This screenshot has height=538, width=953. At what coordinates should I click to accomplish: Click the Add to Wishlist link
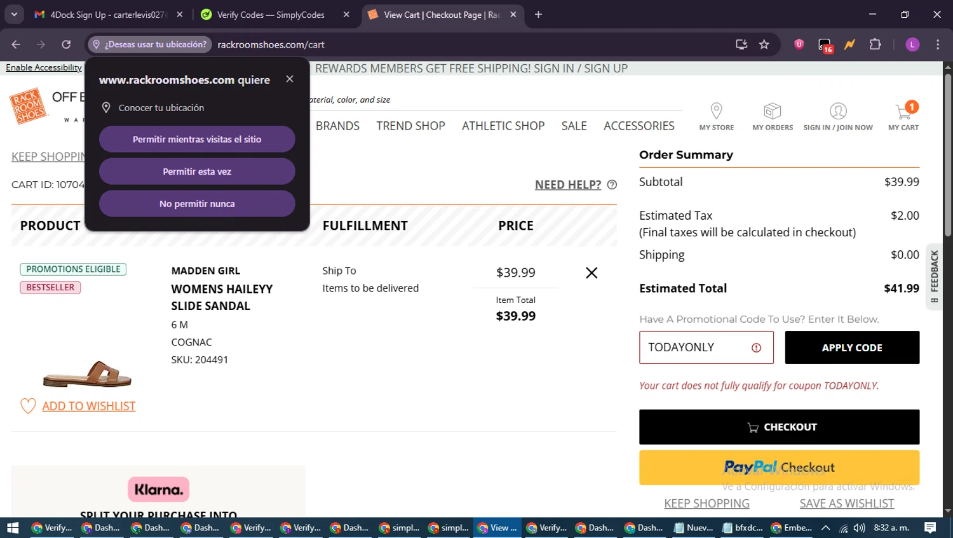coord(89,406)
